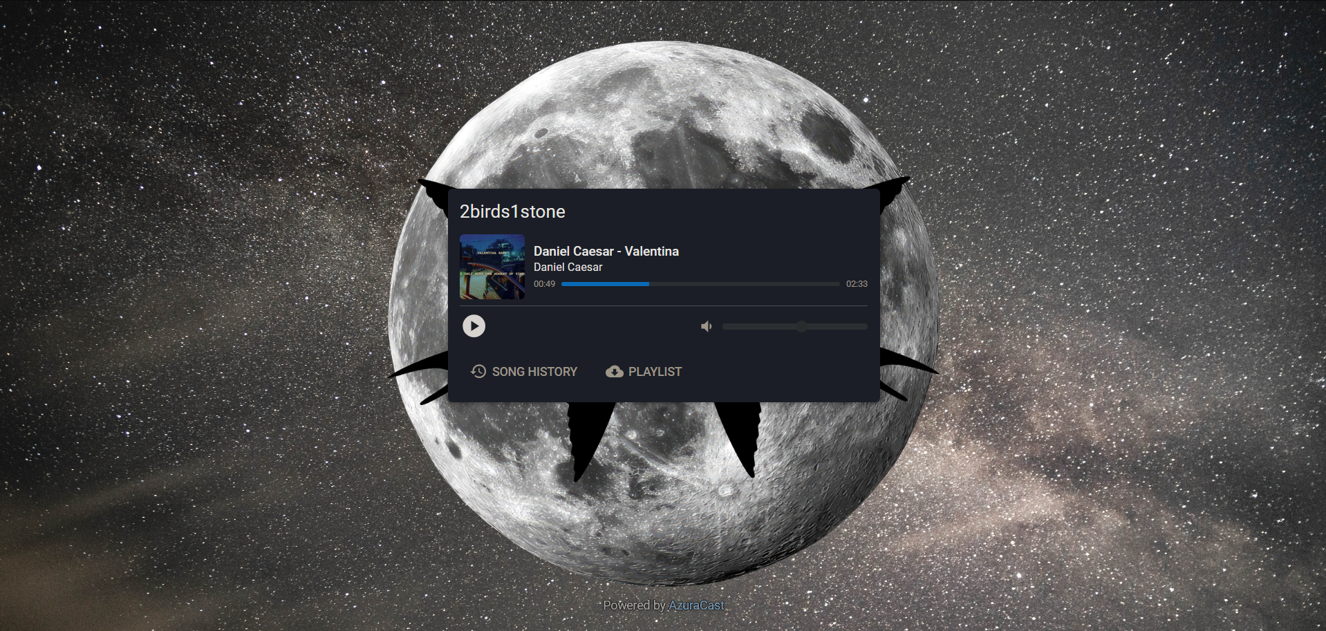Click the song title Daniel Caesar - Valentina
The width and height of the screenshot is (1326, 631).
[x=606, y=252]
